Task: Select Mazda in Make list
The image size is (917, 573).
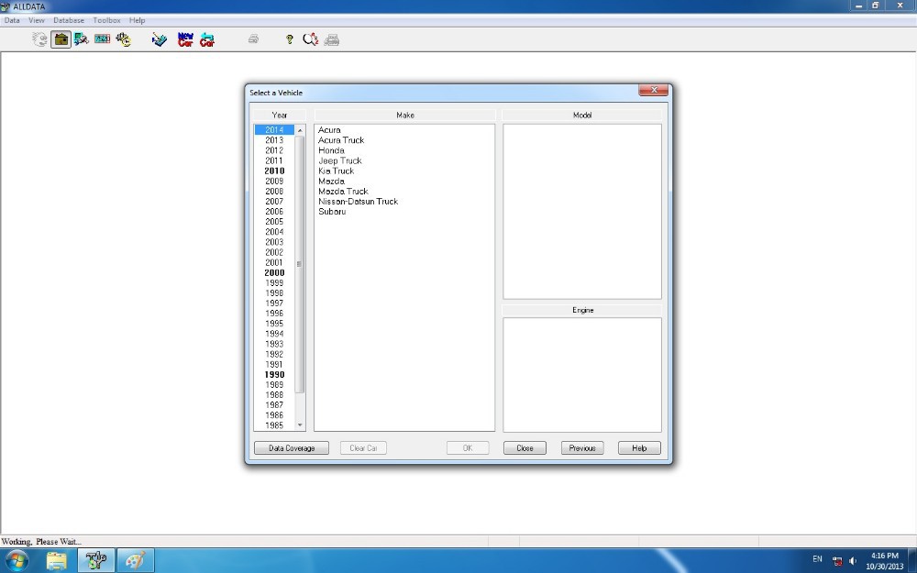Action: tap(331, 182)
